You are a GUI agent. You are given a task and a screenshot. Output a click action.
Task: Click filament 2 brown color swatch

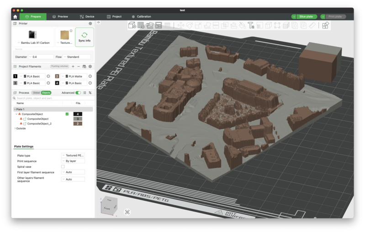point(57,76)
